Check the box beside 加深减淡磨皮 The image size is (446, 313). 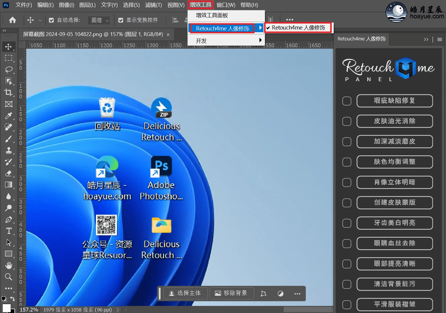tap(347, 142)
